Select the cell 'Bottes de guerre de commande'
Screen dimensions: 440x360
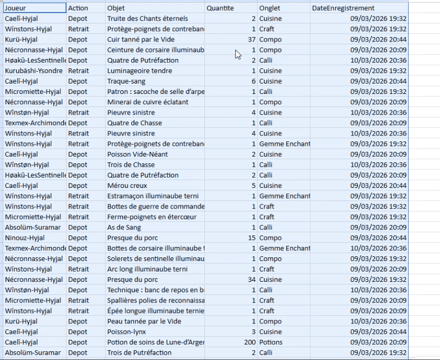coord(155,206)
